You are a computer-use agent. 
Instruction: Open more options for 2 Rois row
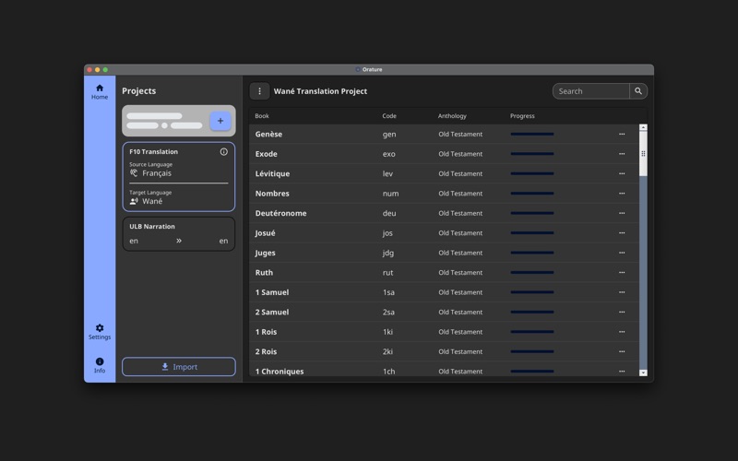(x=622, y=351)
